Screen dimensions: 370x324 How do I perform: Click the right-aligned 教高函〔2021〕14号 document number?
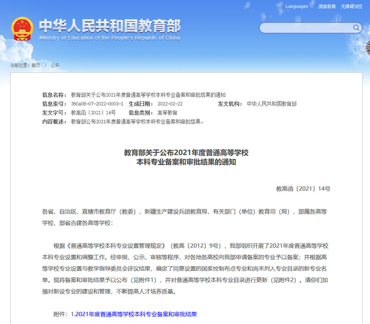click(x=303, y=188)
